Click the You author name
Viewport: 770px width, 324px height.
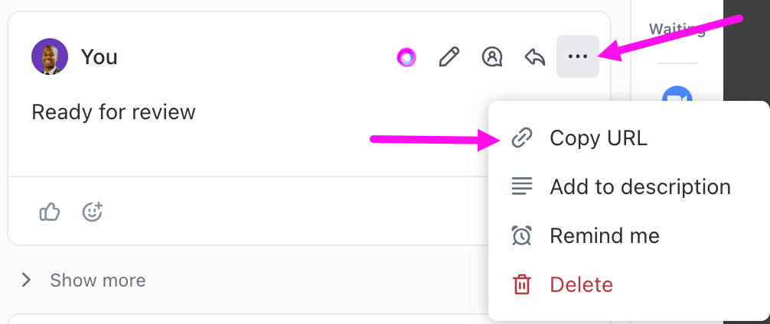pyautogui.click(x=100, y=57)
